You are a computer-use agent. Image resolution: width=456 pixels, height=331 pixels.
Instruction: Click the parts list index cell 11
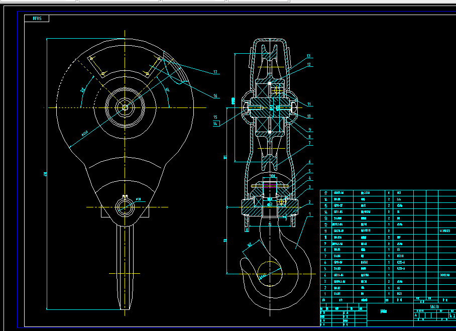[326, 231]
